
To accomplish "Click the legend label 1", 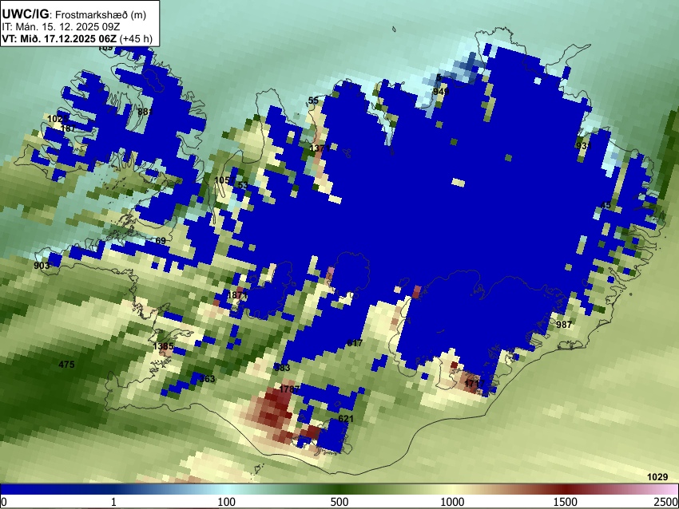I will (113, 502).
